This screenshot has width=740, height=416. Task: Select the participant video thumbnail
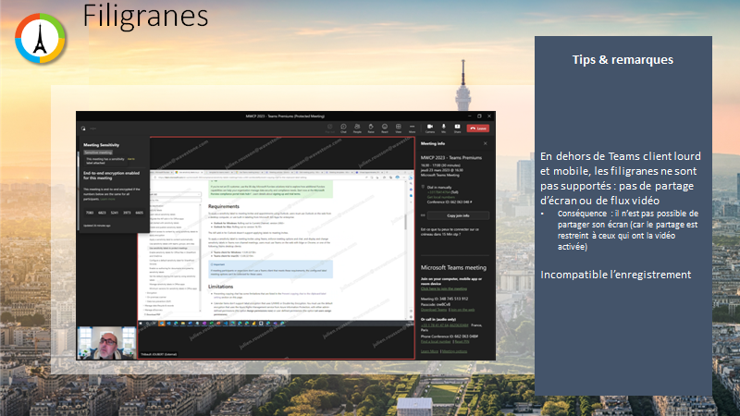coord(106,343)
